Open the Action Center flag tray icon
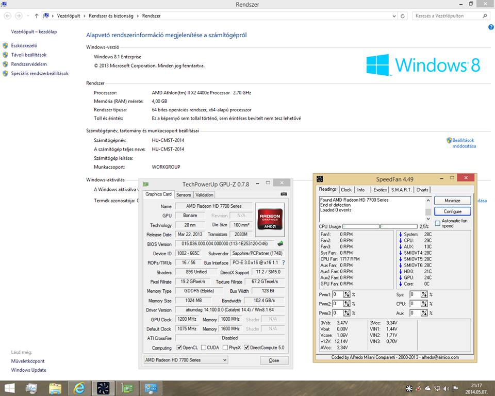Image resolution: width=495 pixels, height=396 pixels. click(x=455, y=388)
